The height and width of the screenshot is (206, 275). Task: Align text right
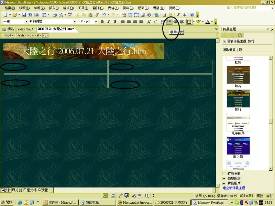pyautogui.click(x=135, y=22)
